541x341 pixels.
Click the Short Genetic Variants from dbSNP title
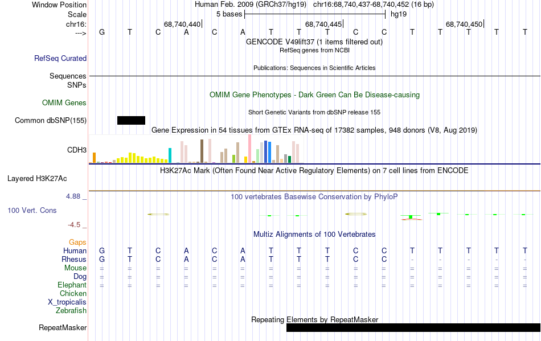click(x=314, y=112)
